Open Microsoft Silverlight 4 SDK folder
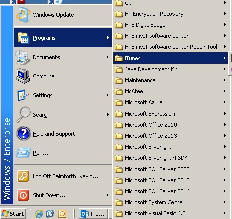This screenshot has width=232, height=219. pyautogui.click(x=170, y=158)
